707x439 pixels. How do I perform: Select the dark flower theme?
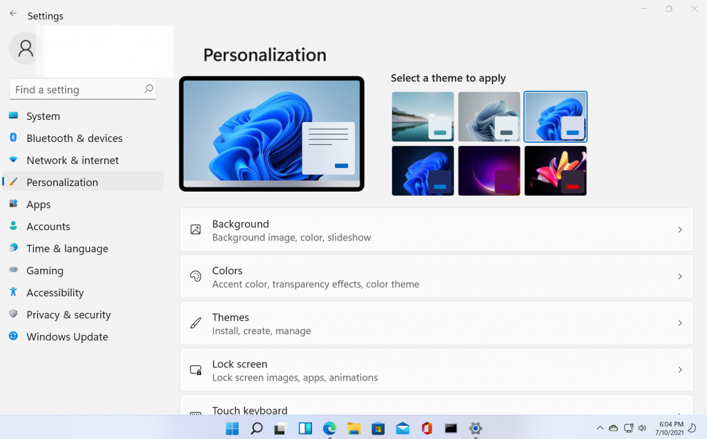click(x=556, y=170)
